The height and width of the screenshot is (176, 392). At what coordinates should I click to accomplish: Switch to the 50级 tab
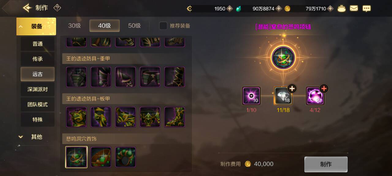(134, 26)
